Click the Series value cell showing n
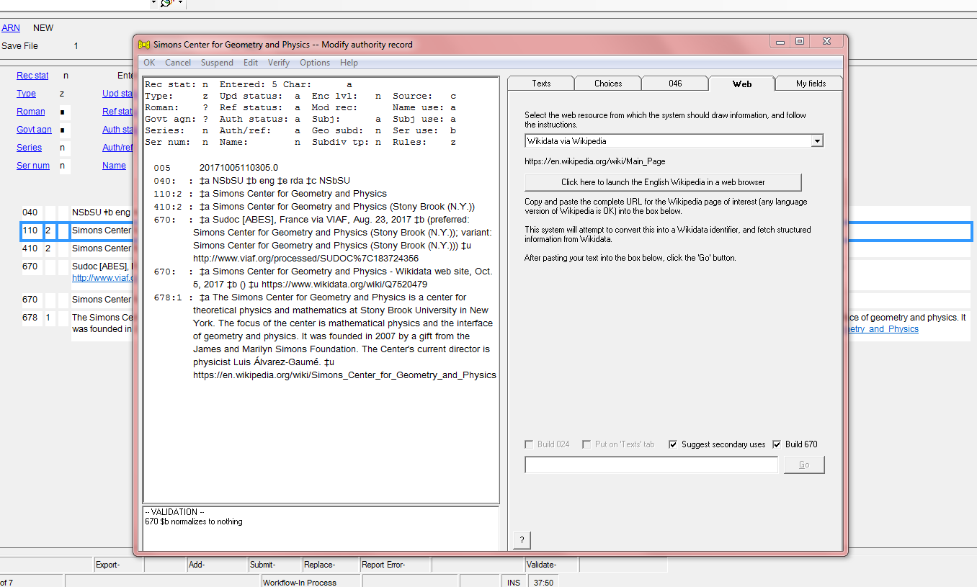The height and width of the screenshot is (587, 977). click(63, 148)
